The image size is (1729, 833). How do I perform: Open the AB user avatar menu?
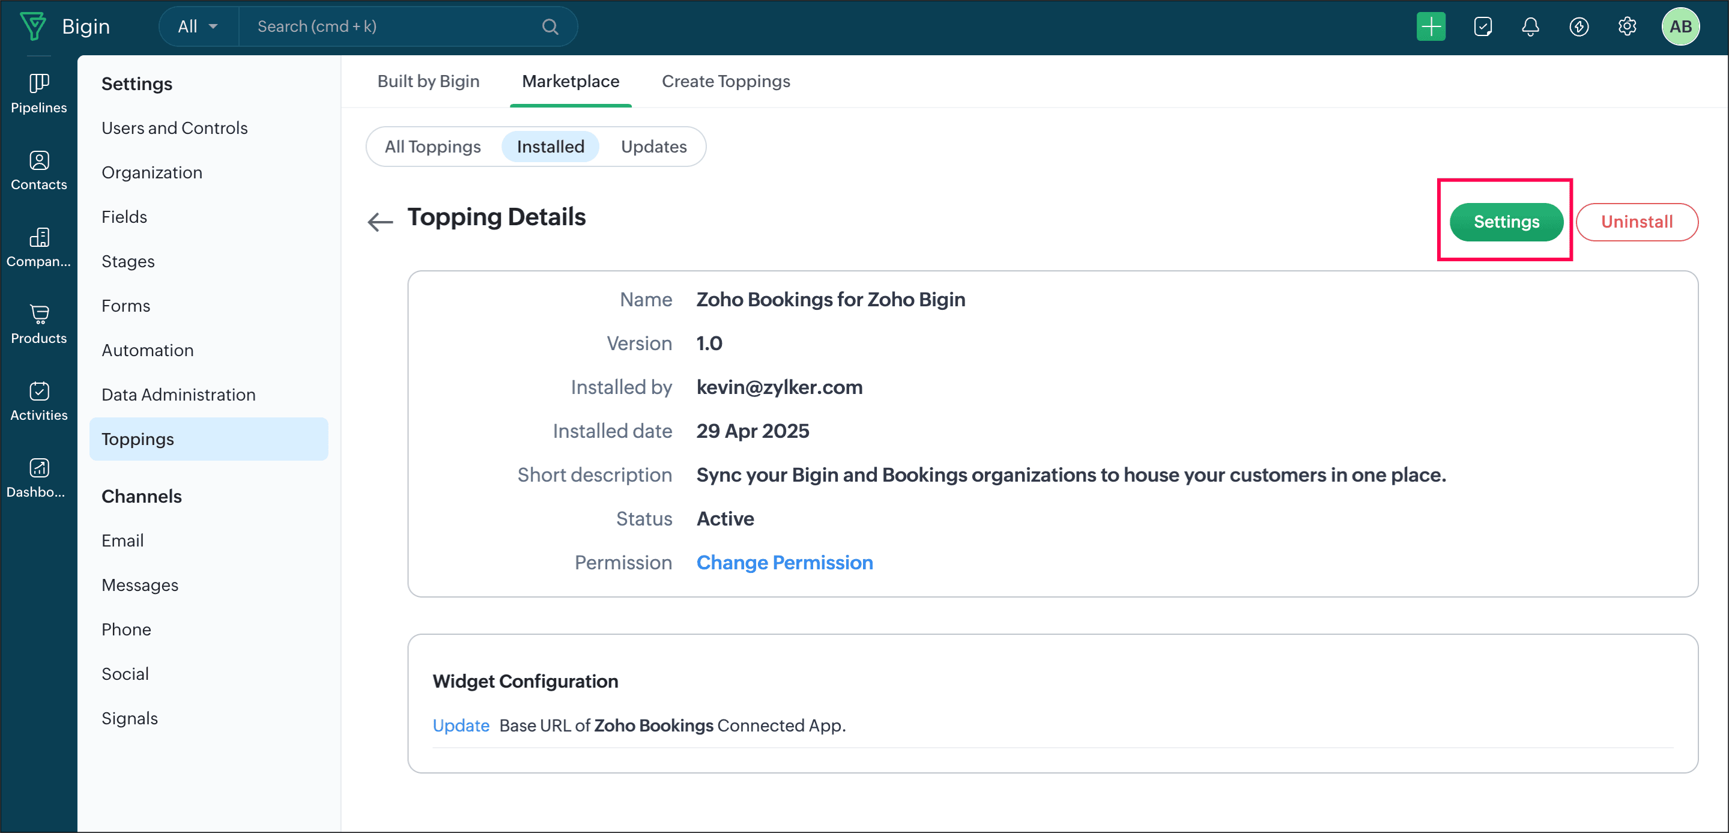click(1680, 27)
